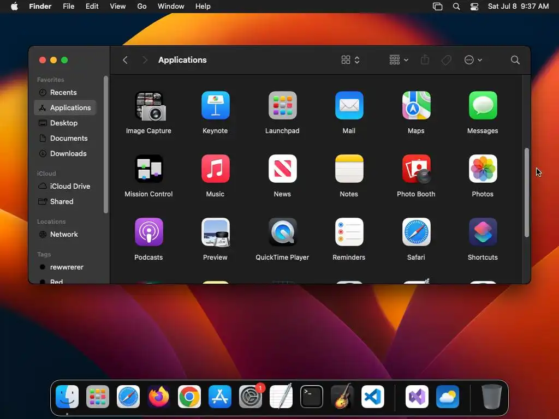Image resolution: width=559 pixels, height=419 pixels.
Task: Open App Store from the Dock
Action: (x=220, y=397)
